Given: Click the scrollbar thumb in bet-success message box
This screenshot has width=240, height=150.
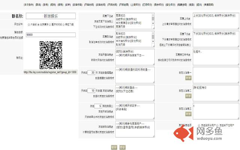Looking at the screenshot, I should (x=153, y=19).
